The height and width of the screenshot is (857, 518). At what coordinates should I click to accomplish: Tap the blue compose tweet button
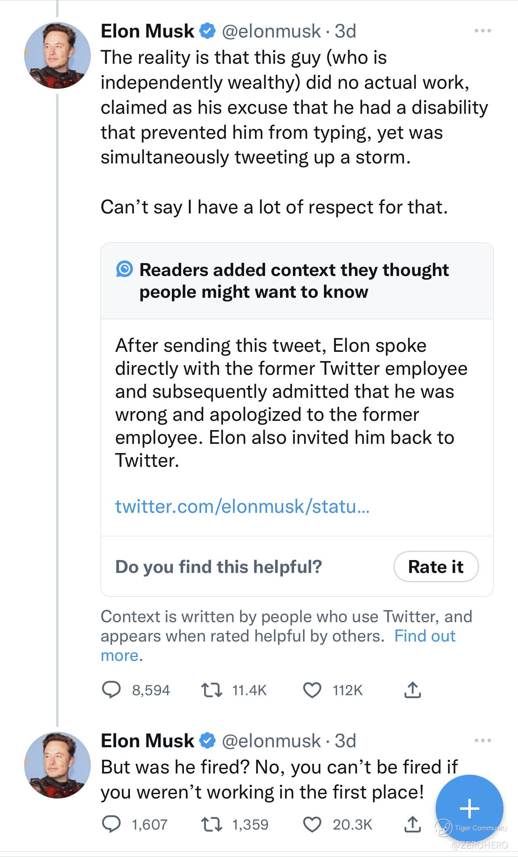469,808
